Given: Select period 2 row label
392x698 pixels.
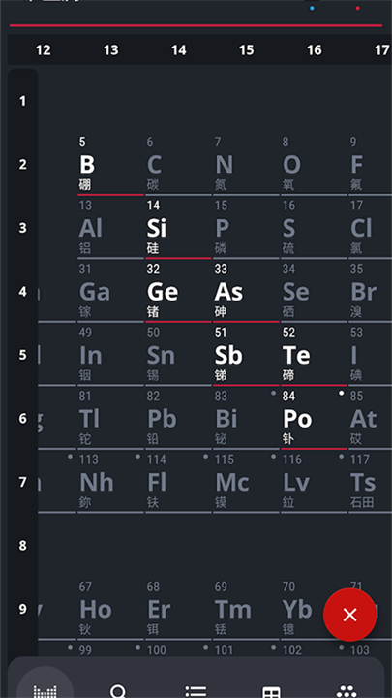Looking at the screenshot, I should (x=22, y=164).
